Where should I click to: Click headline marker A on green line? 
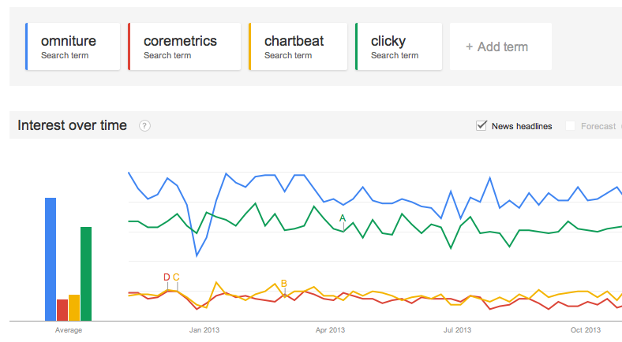[343, 218]
